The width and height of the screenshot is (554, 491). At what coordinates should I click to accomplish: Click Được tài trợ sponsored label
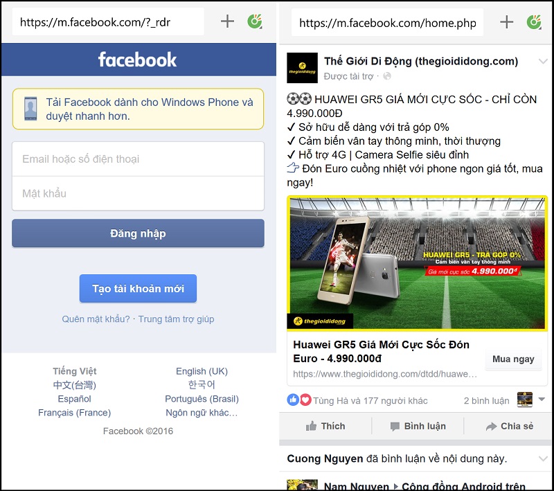(349, 76)
